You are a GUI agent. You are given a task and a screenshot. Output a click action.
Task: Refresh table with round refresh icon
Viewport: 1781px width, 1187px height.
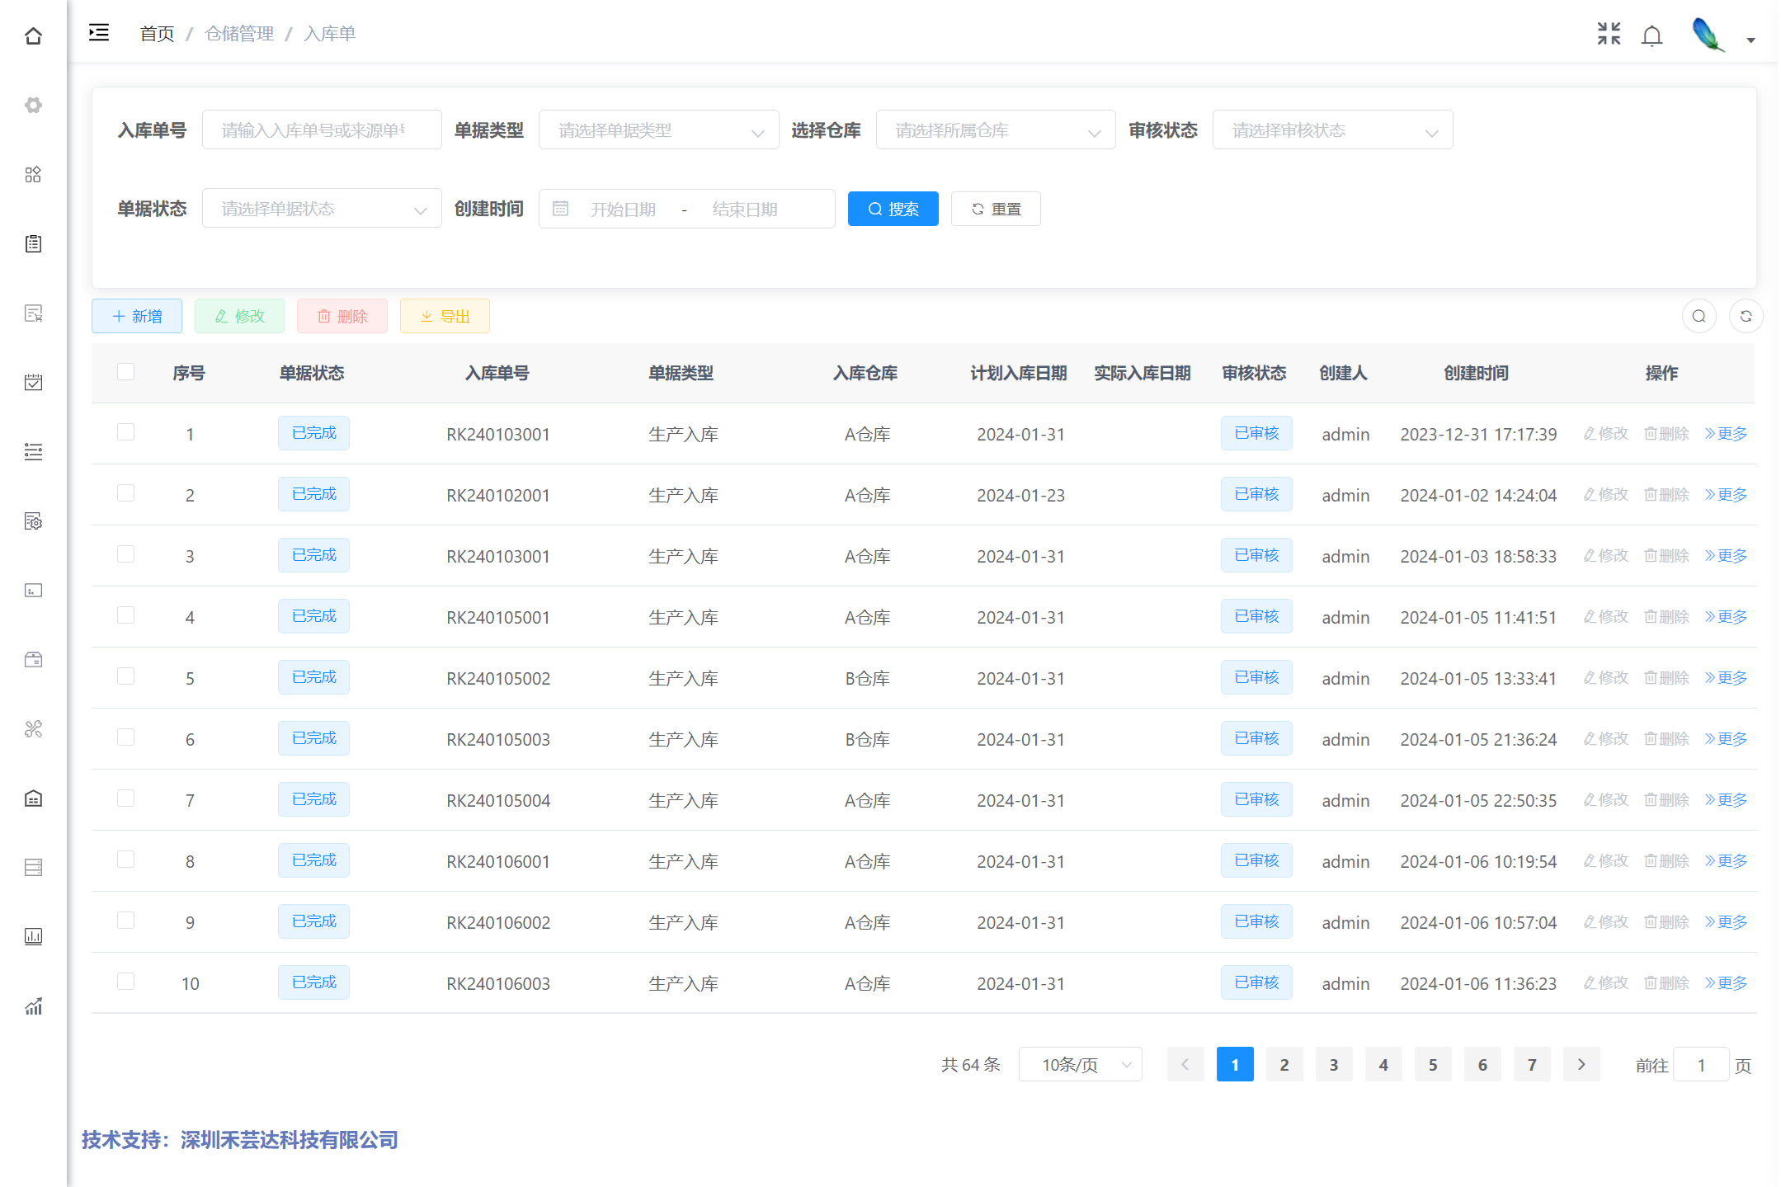click(x=1746, y=316)
